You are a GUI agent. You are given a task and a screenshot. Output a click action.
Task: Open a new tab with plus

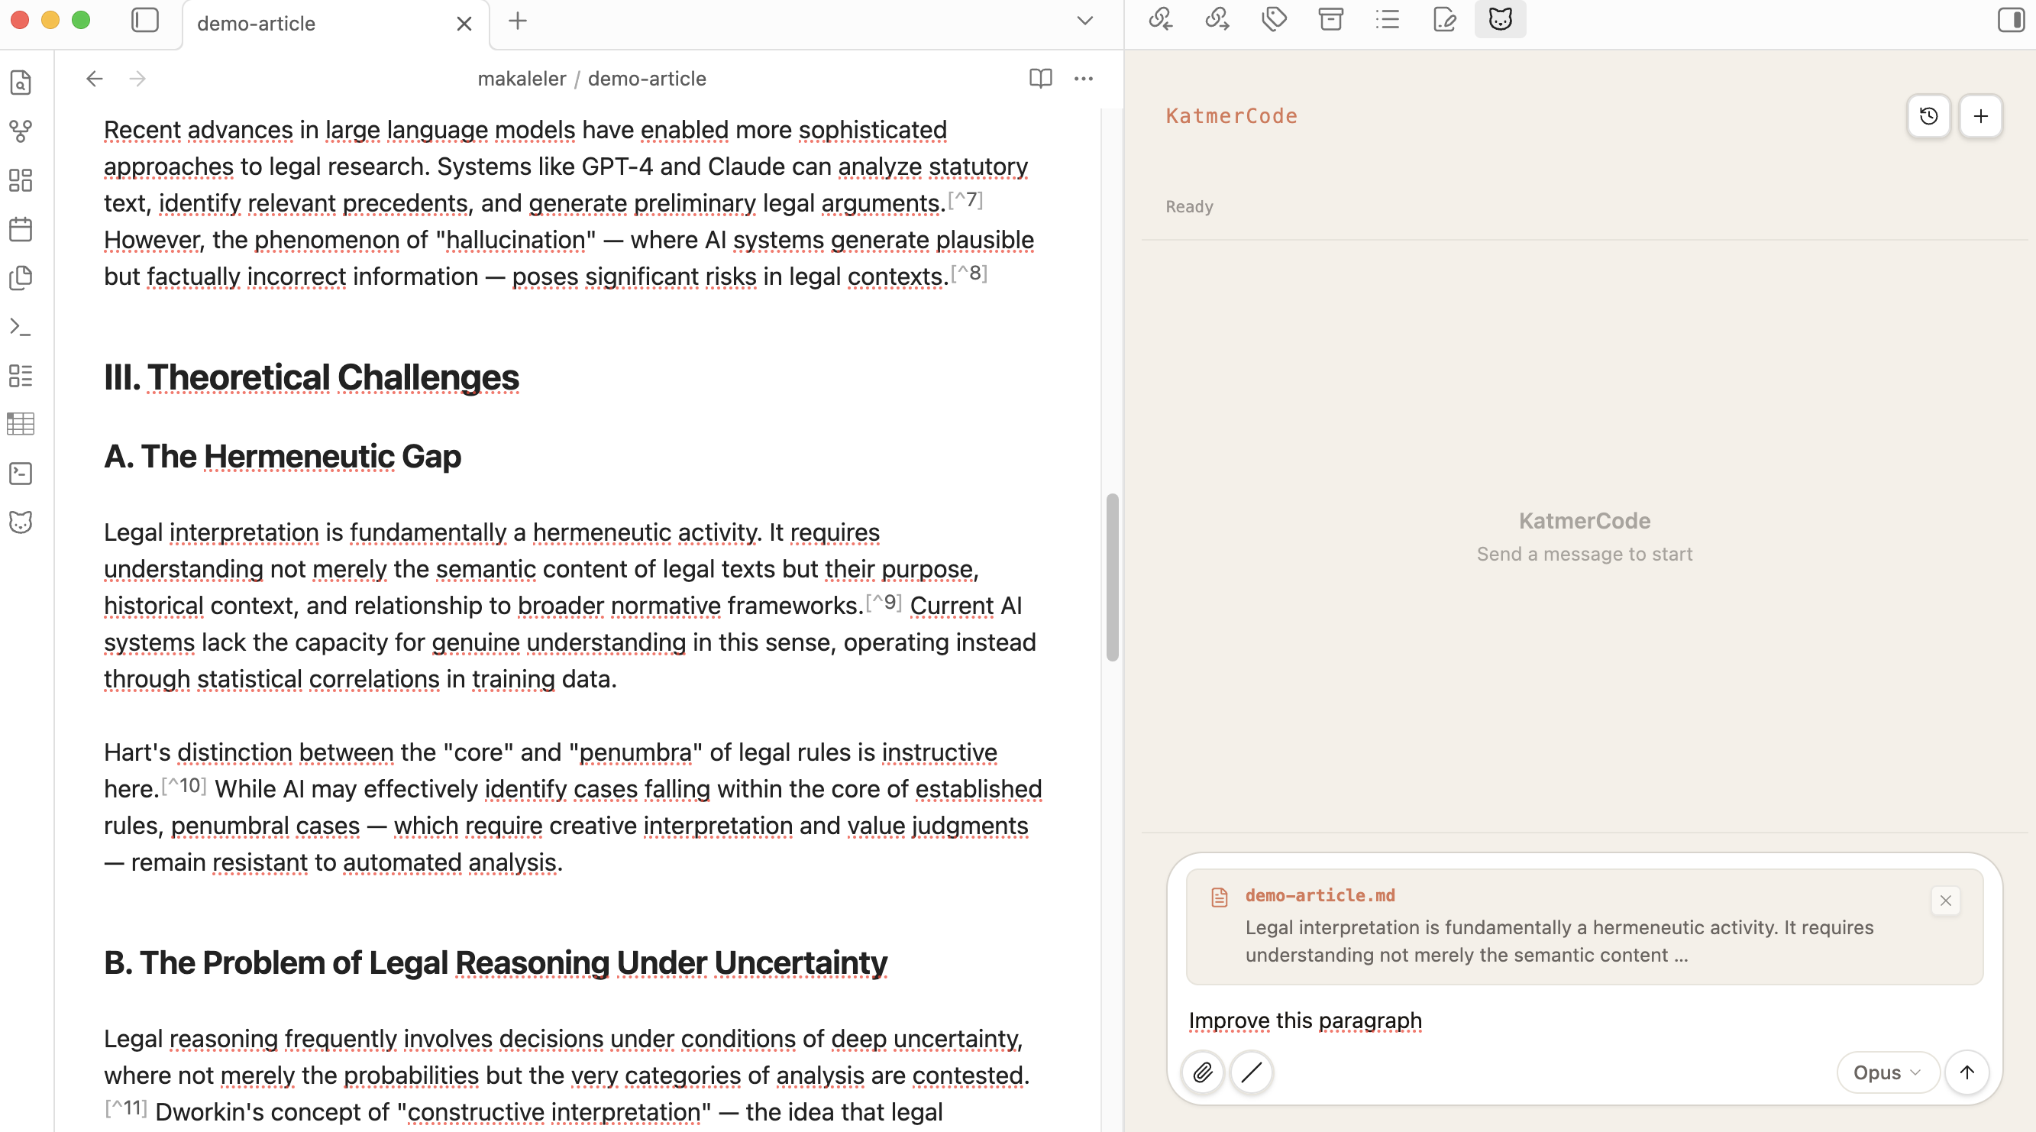tap(518, 21)
